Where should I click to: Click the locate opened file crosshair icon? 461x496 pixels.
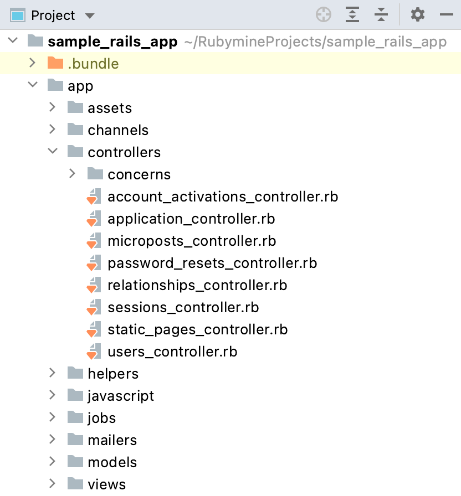point(323,15)
